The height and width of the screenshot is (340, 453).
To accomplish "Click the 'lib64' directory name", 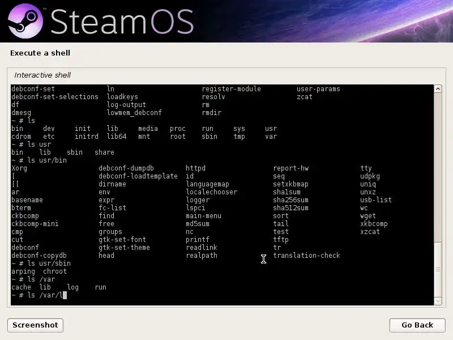I will point(117,137).
